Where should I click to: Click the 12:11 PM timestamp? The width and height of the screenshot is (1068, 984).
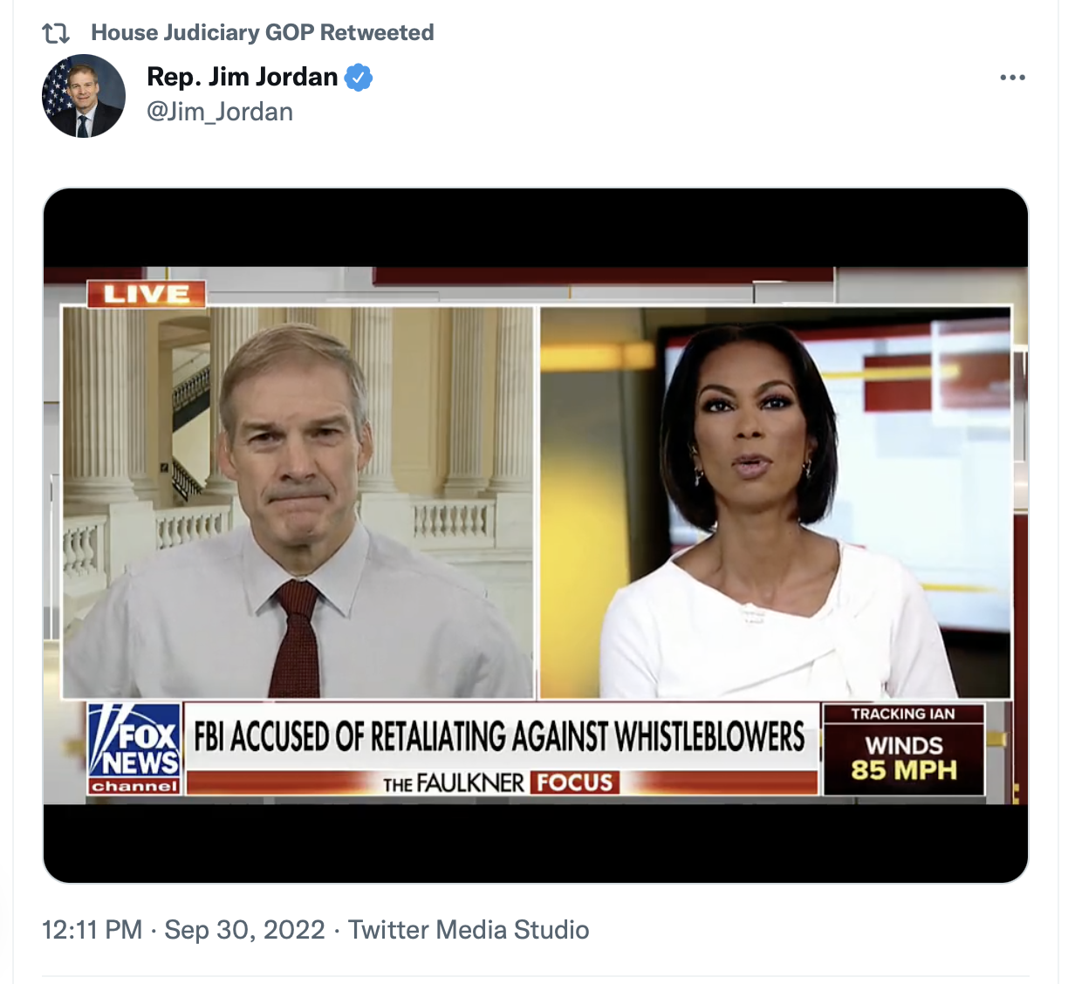[x=92, y=930]
